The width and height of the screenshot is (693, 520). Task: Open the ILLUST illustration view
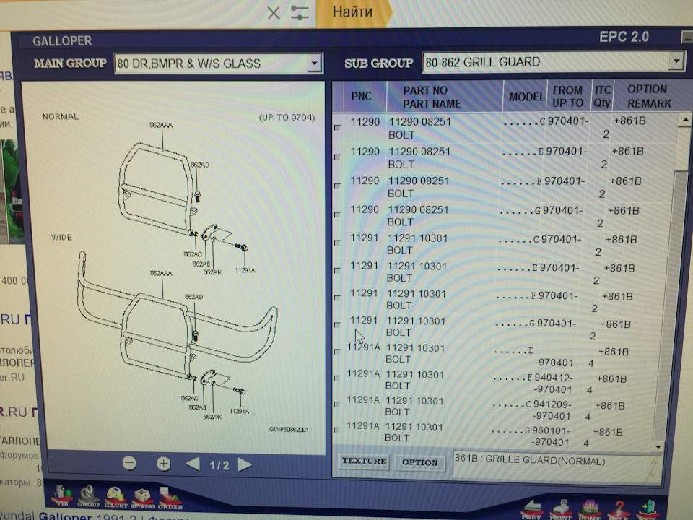(x=115, y=496)
